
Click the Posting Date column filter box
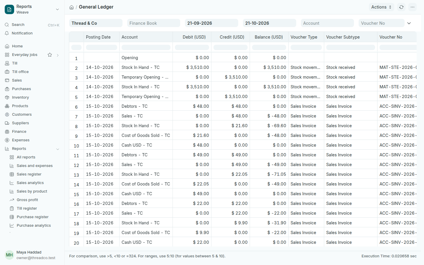point(102,47)
